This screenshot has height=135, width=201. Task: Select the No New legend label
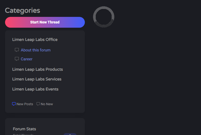(47, 104)
